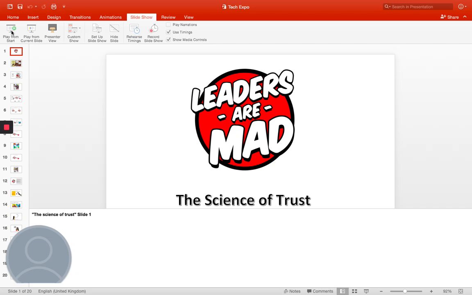Select slide 16 thumbnail
The image size is (472, 295).
(16, 228)
